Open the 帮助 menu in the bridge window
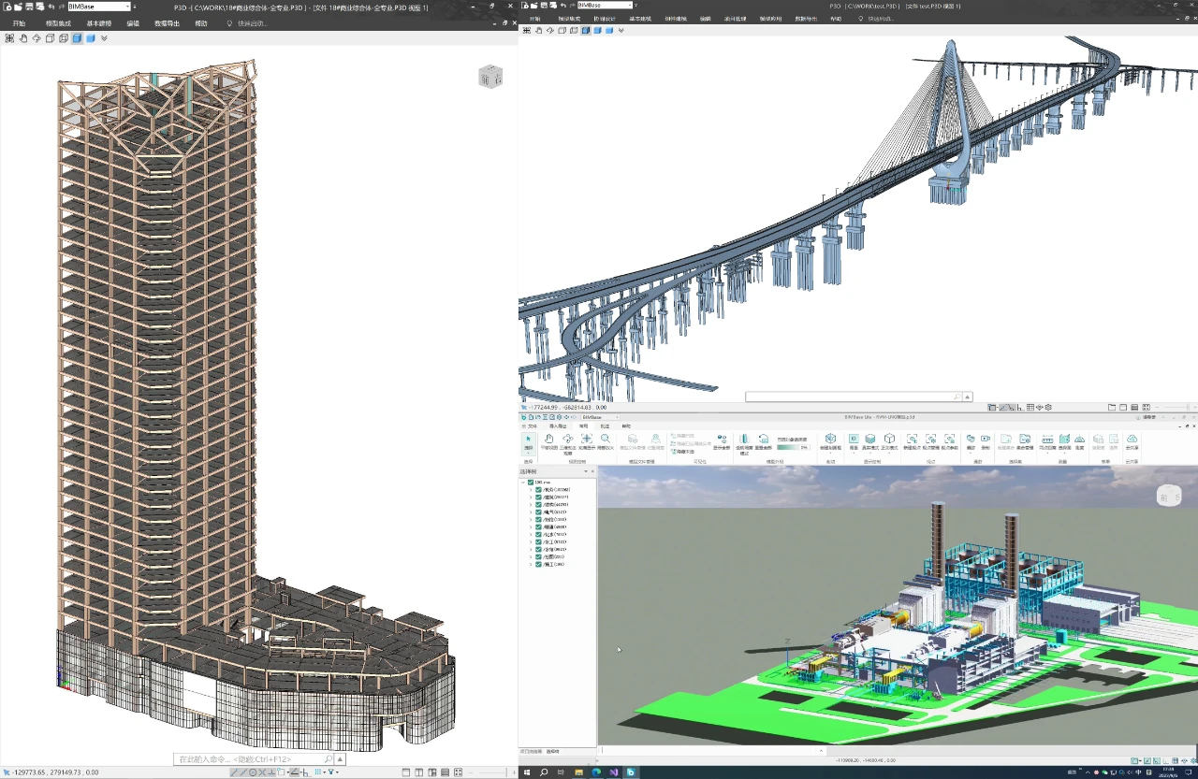 836,19
